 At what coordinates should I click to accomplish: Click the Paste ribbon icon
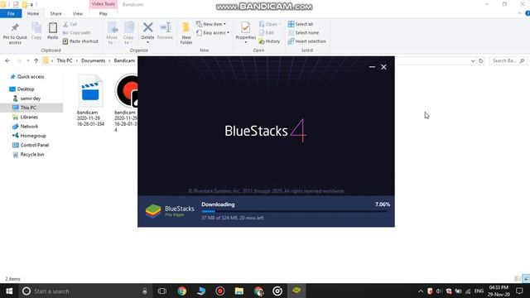(x=53, y=31)
